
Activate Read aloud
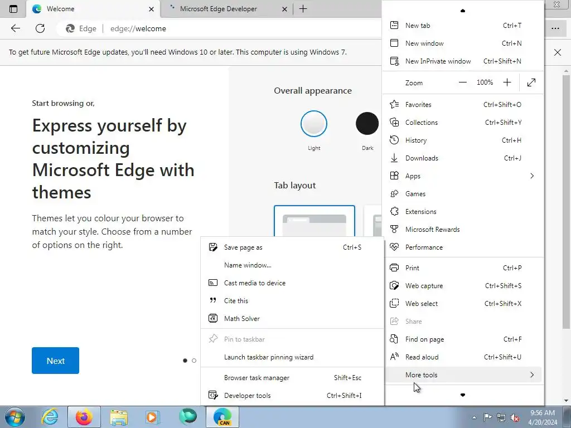[x=463, y=357]
